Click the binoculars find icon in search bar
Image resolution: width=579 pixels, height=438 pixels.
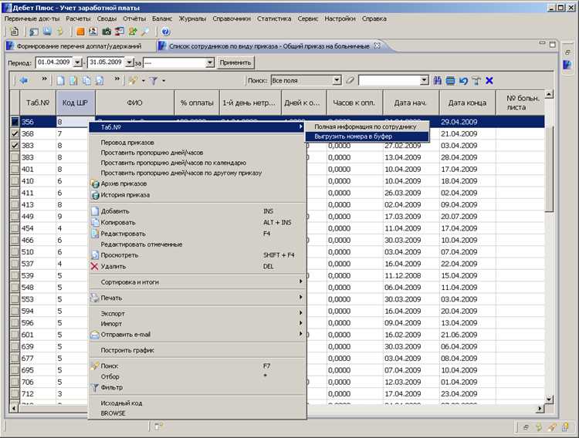(438, 80)
